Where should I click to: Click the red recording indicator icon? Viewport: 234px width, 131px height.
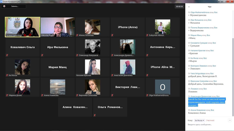(x=4, y=6)
